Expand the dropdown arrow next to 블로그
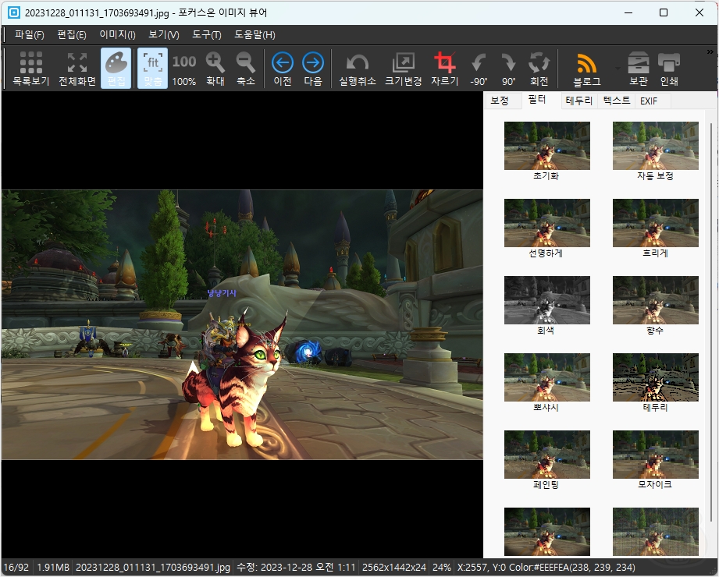719x577 pixels. [618, 69]
